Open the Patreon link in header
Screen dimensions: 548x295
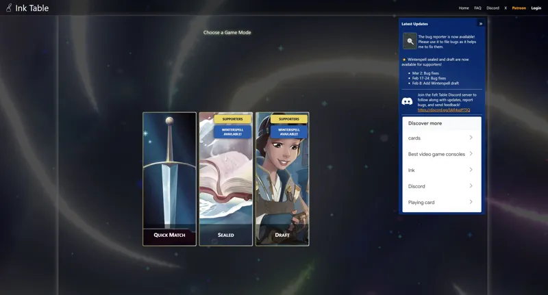(x=519, y=8)
